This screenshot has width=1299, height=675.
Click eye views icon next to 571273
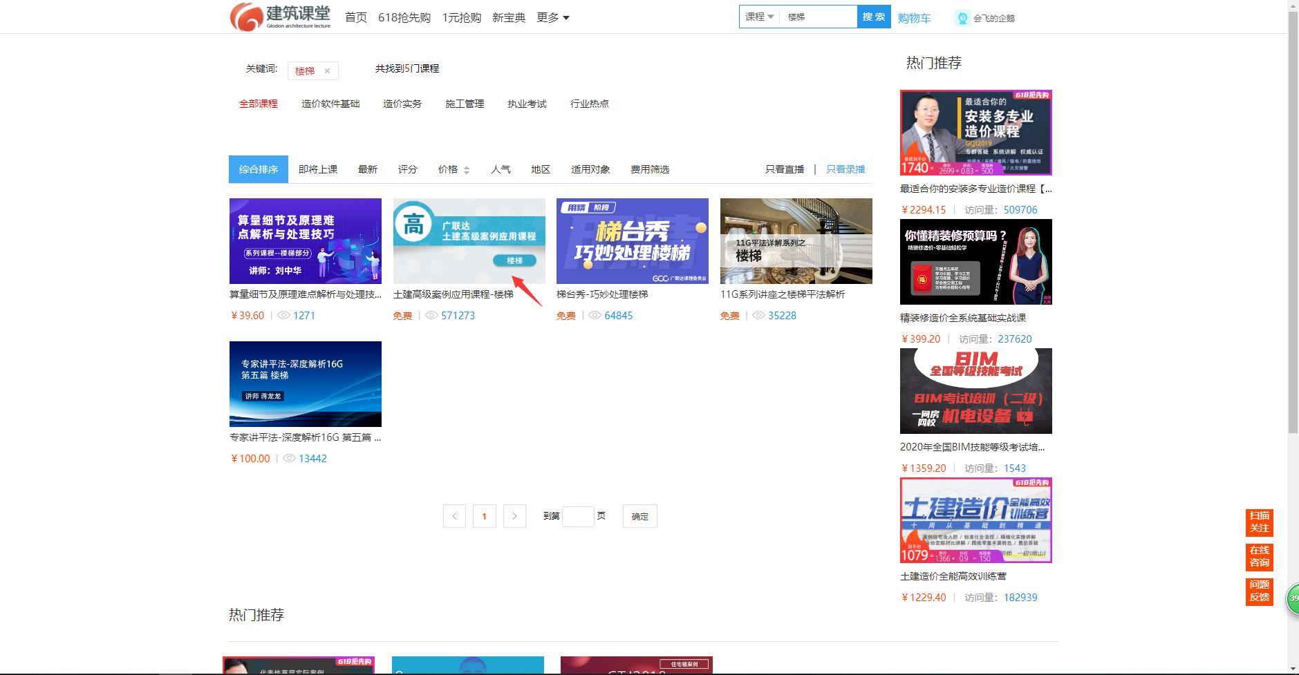pyautogui.click(x=431, y=316)
